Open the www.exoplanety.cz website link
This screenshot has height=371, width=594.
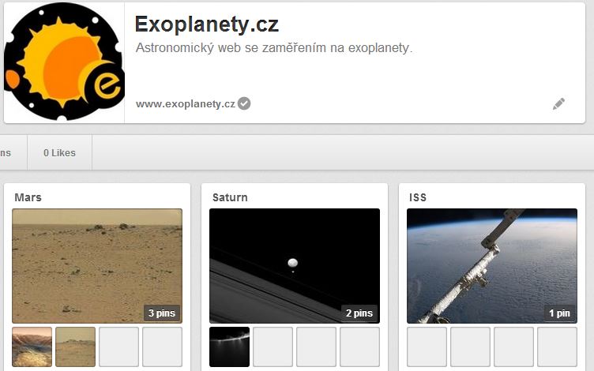[x=186, y=103]
